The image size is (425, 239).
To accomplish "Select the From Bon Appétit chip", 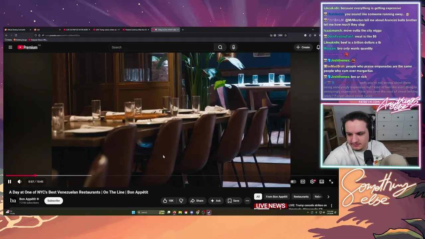I will (277, 197).
